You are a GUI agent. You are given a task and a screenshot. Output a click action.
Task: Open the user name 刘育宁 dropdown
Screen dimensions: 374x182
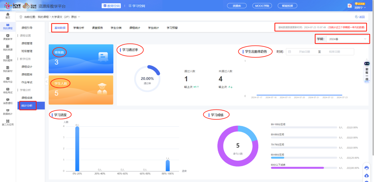[360, 8]
